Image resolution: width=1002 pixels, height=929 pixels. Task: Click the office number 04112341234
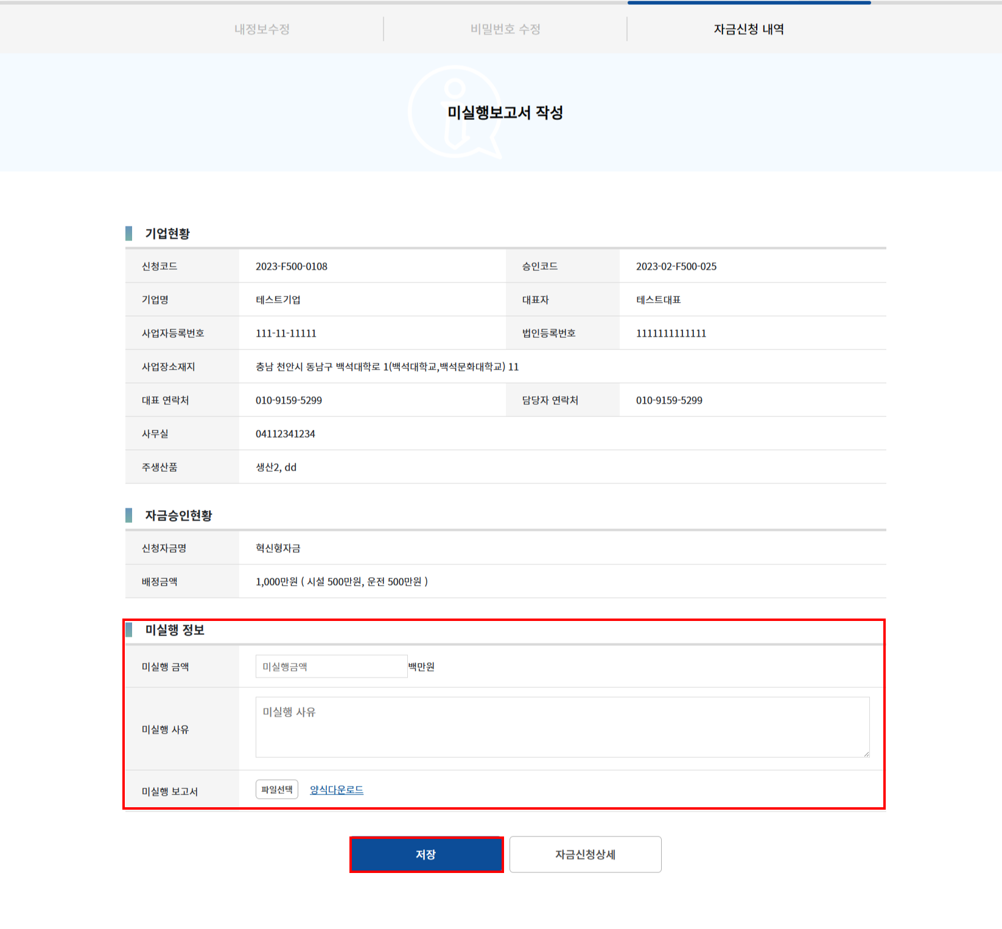pos(286,434)
